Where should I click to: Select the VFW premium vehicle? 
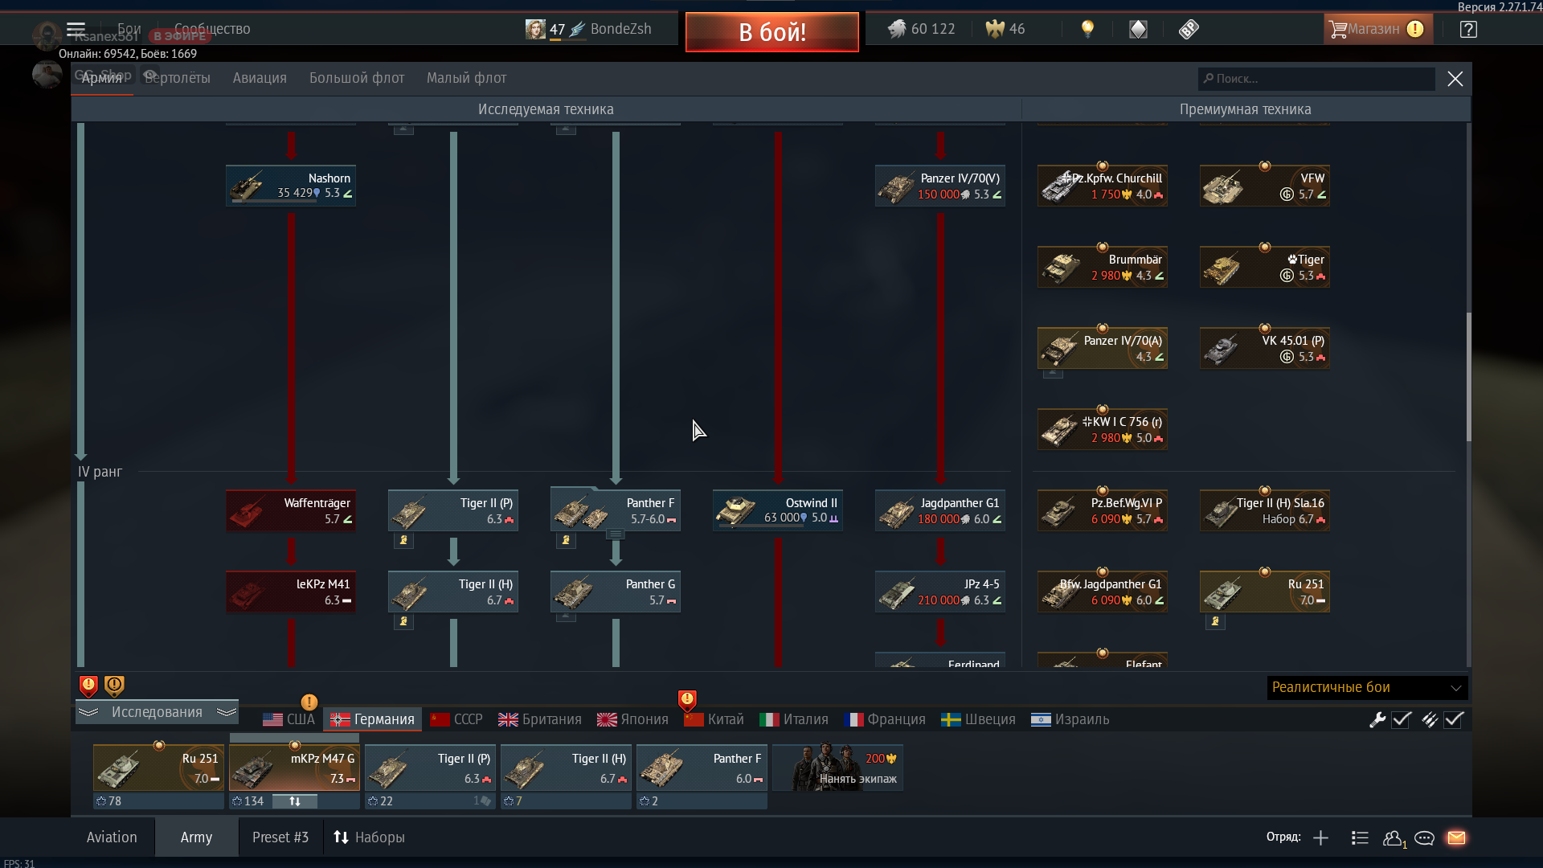click(1265, 186)
